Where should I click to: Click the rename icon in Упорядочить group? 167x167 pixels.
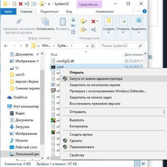93,29
